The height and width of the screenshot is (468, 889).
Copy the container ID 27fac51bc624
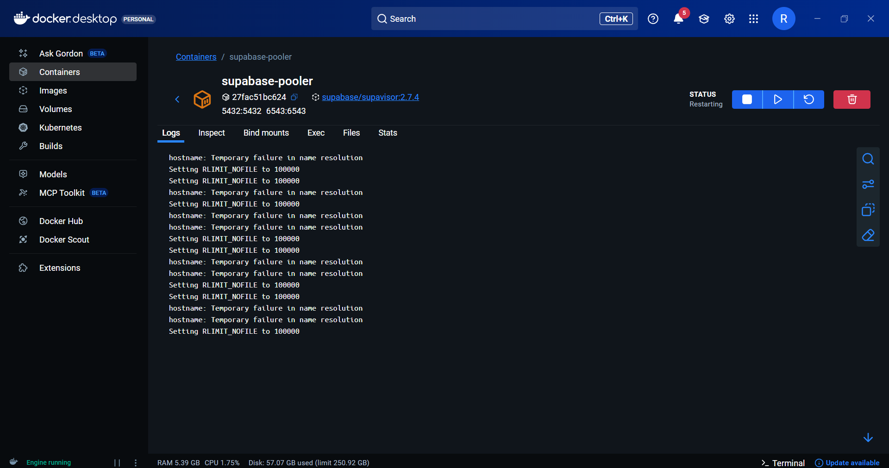[x=294, y=97]
